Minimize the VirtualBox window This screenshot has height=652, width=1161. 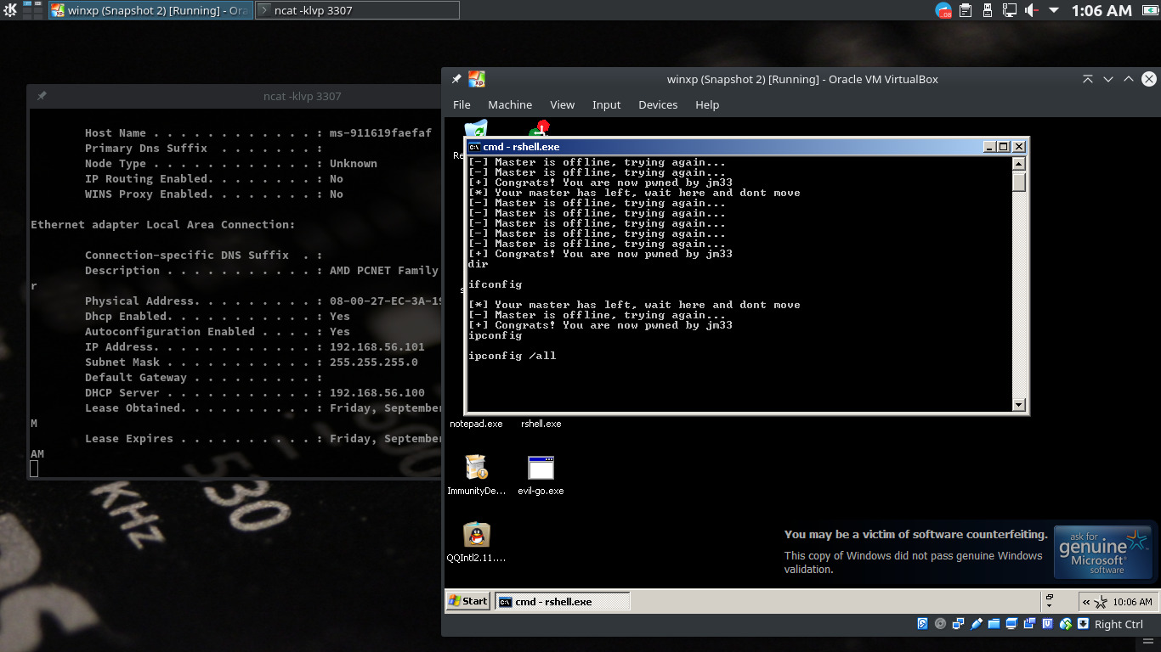[1108, 79]
